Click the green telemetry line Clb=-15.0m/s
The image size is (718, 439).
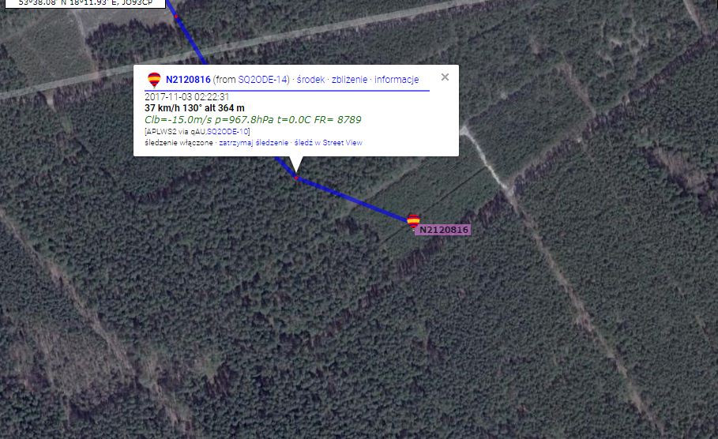pos(253,120)
